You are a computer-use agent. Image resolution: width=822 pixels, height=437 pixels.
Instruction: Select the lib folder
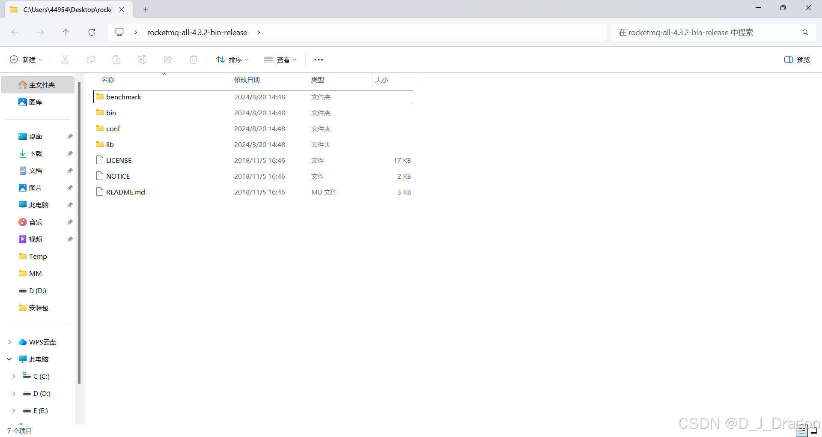pos(253,144)
